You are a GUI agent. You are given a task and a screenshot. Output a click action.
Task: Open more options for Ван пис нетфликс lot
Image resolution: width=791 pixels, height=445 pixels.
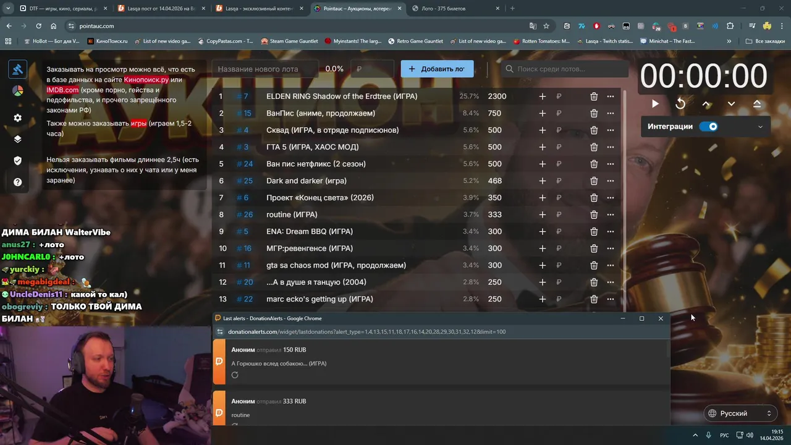coord(611,164)
